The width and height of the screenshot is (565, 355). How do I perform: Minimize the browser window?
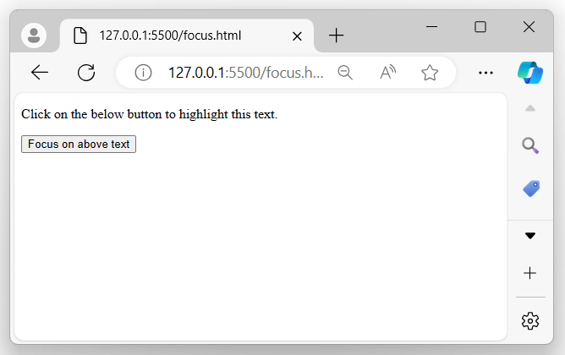[431, 27]
